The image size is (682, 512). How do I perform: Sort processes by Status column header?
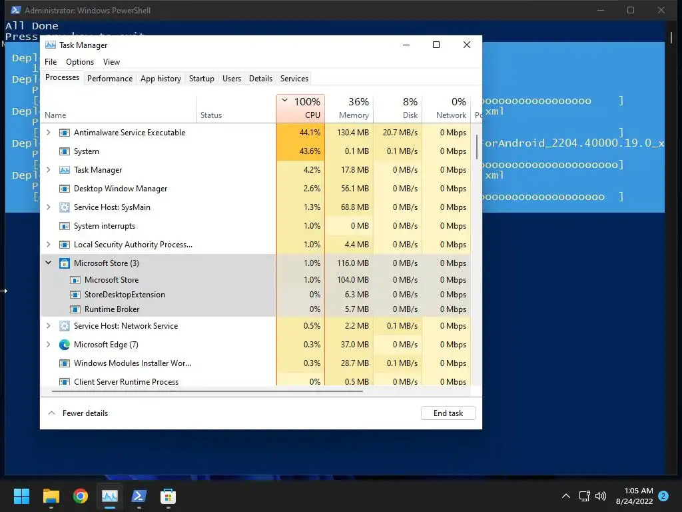point(236,109)
